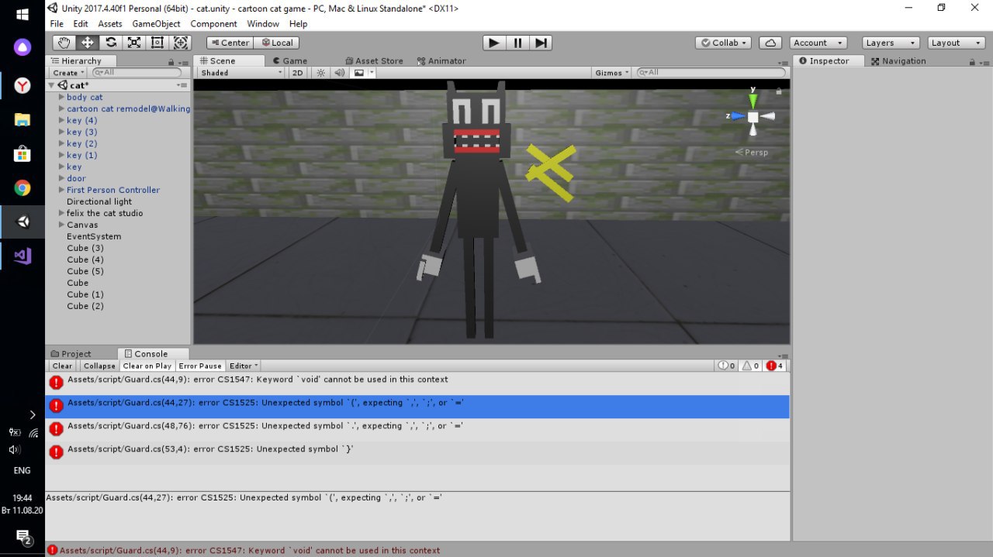Click the console info message counter
This screenshot has height=557, width=993.
[x=726, y=366]
